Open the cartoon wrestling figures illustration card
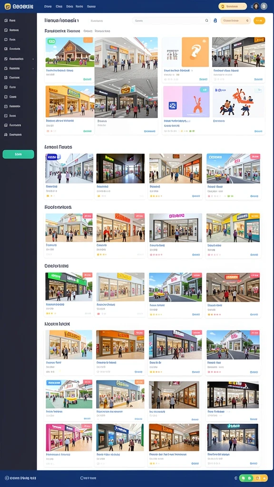 (239, 102)
